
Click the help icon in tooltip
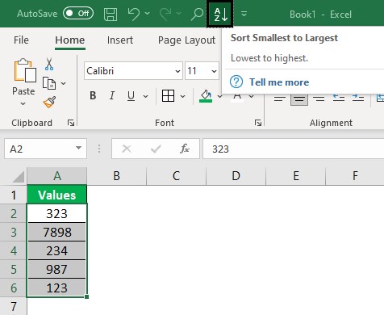point(236,82)
